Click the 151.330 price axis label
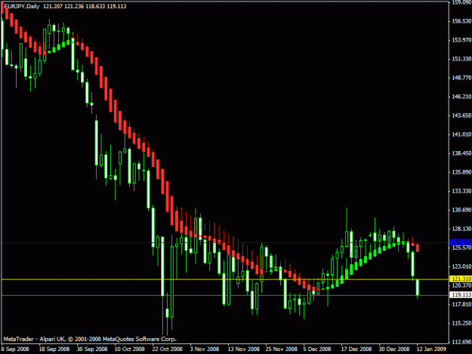 (461, 59)
